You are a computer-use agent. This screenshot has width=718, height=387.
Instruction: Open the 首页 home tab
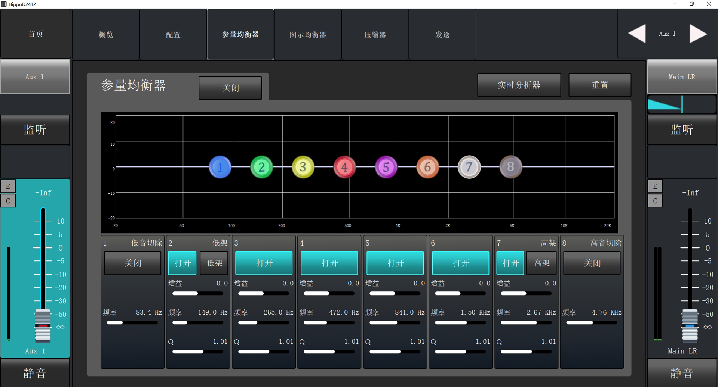pos(36,34)
